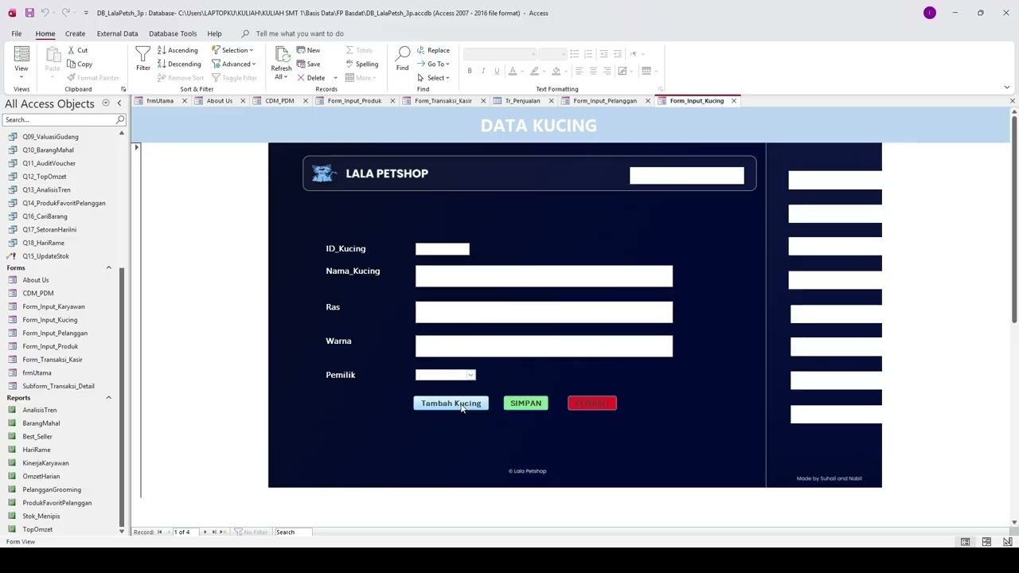This screenshot has height=573, width=1019.
Task: Open Form_Input_Karyawan in navigation pane
Action: pyautogui.click(x=53, y=306)
